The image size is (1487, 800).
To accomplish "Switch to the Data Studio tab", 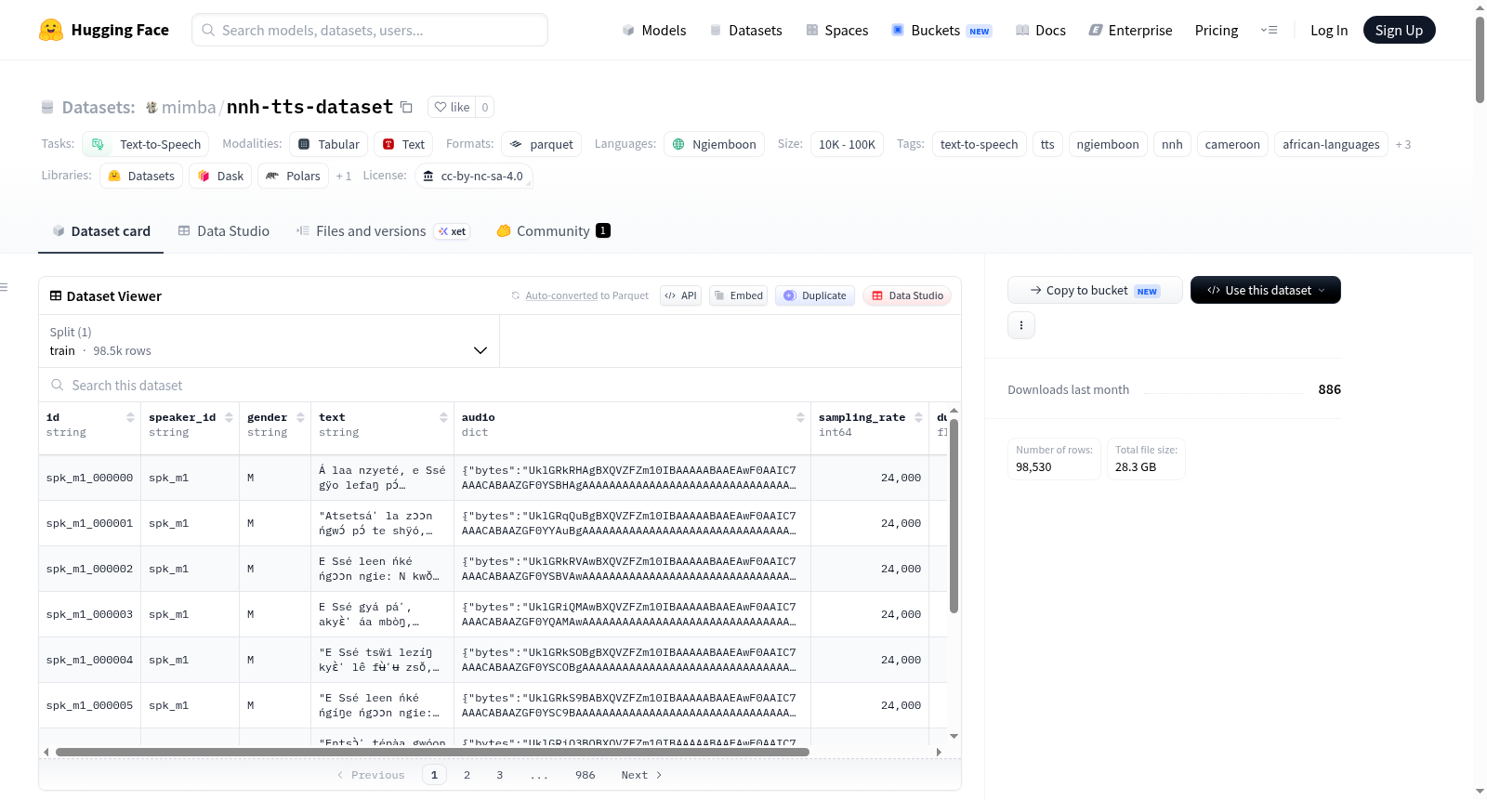I will click(x=224, y=231).
